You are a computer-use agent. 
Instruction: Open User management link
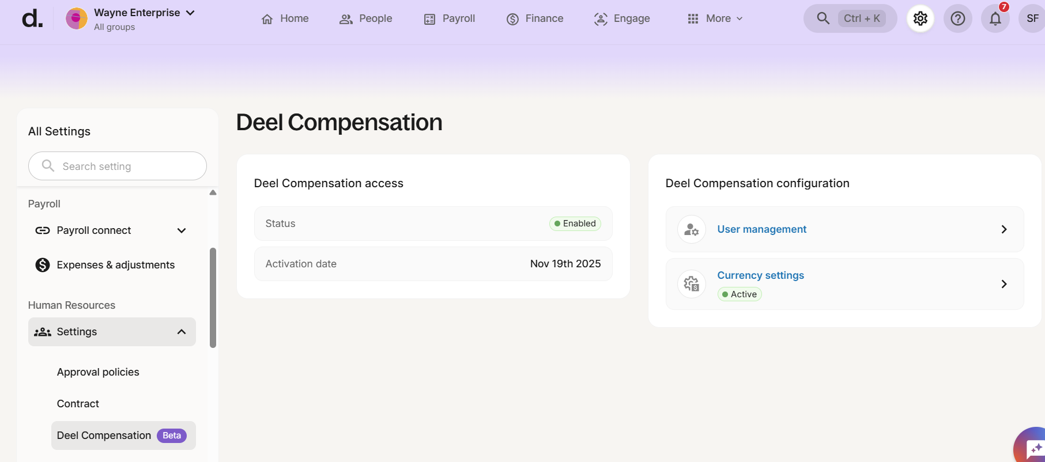(x=761, y=229)
